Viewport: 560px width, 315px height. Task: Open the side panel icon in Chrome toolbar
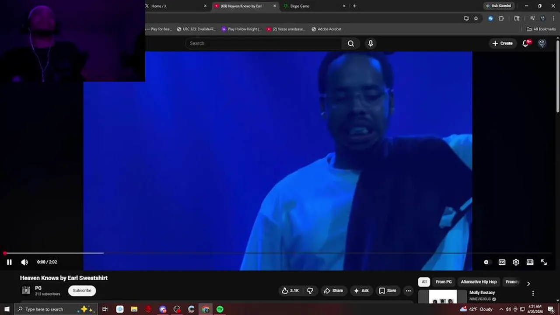coord(517,18)
